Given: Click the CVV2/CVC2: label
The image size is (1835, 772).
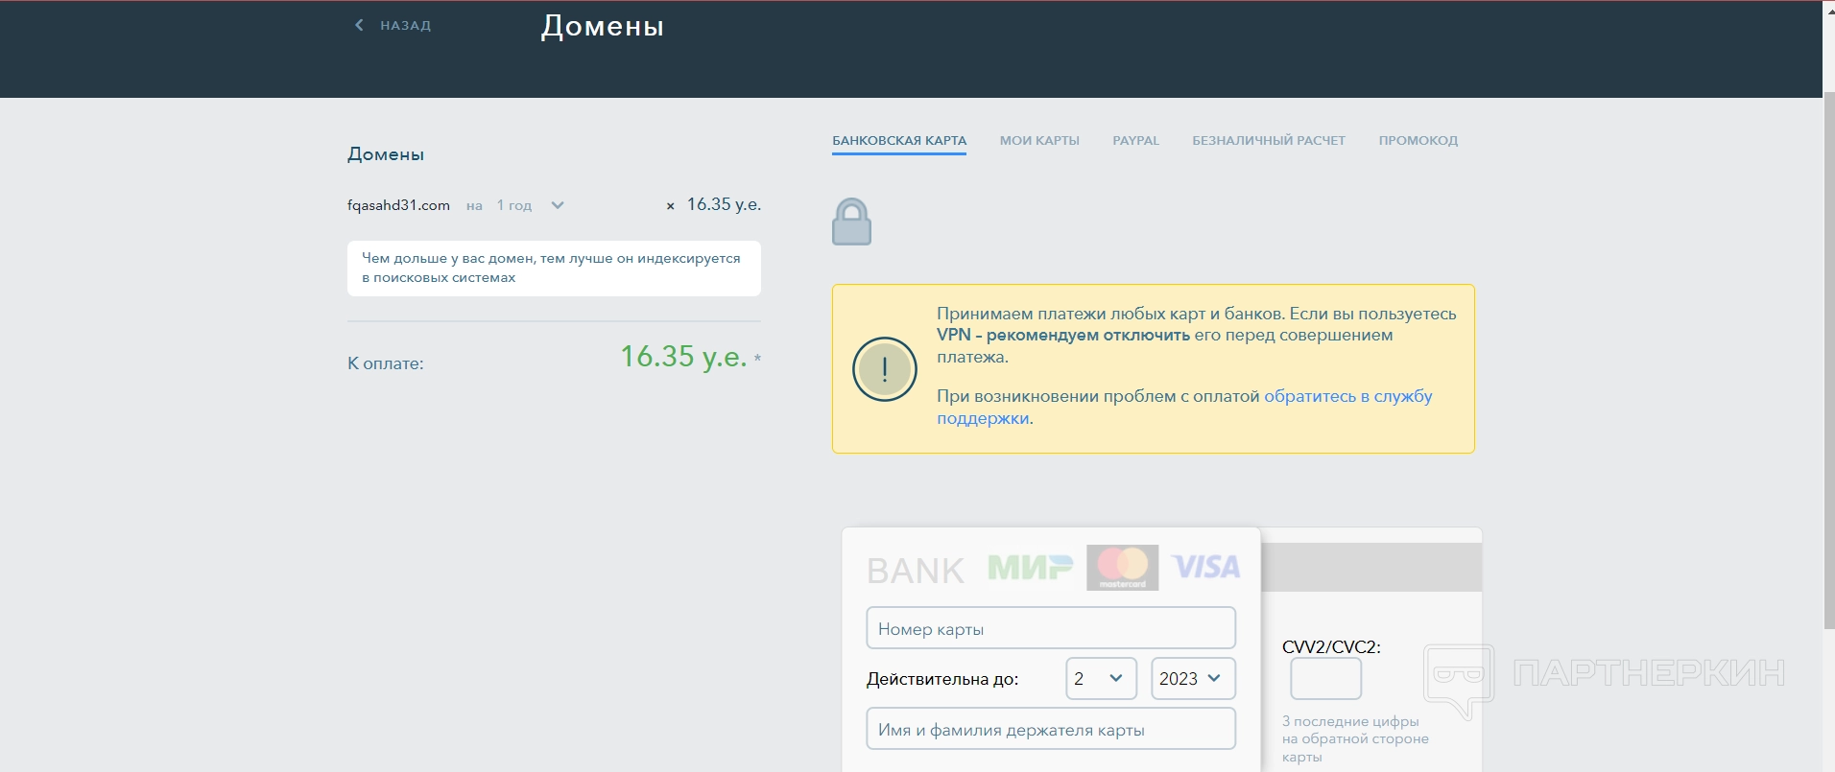Looking at the screenshot, I should pyautogui.click(x=1331, y=647).
